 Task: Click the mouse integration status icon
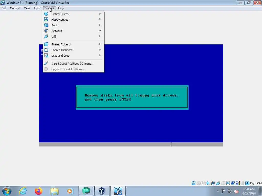pos(243,183)
